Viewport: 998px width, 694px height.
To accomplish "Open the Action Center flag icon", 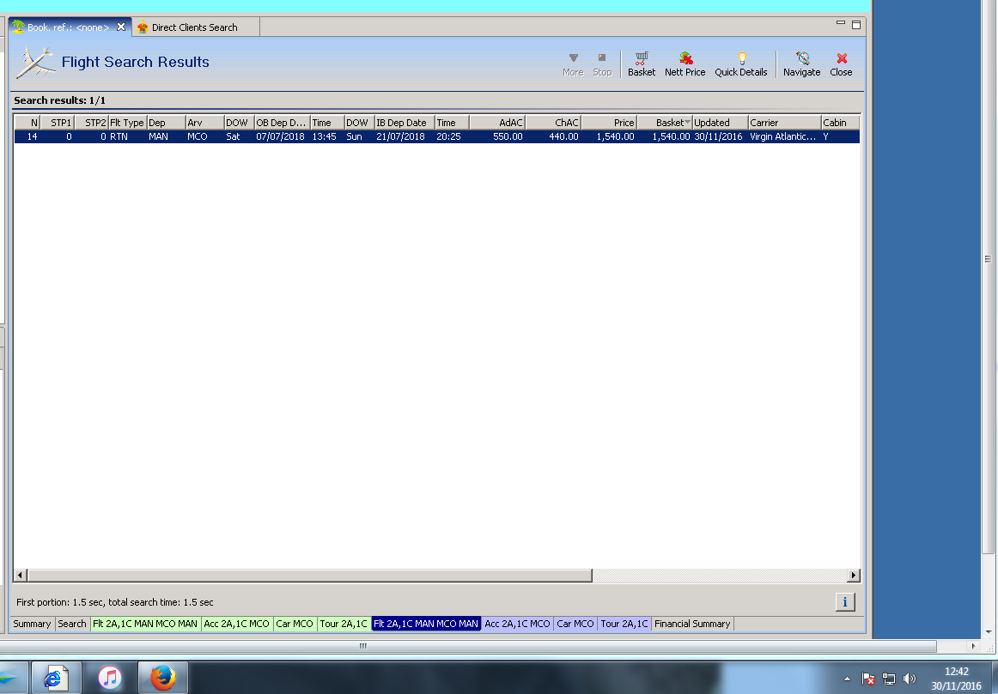I will 868,679.
